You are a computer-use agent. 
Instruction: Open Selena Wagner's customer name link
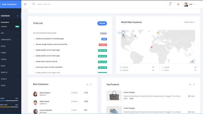[x=45, y=93]
